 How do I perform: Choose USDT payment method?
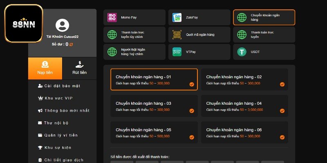pos(264,52)
